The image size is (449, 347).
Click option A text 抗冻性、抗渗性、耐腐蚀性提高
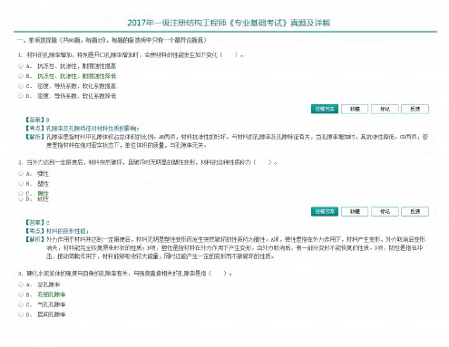[77, 66]
